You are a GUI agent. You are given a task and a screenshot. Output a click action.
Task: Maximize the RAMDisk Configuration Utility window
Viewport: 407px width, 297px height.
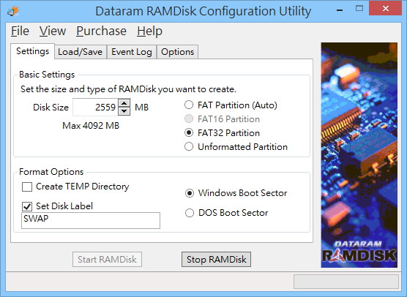coord(359,9)
